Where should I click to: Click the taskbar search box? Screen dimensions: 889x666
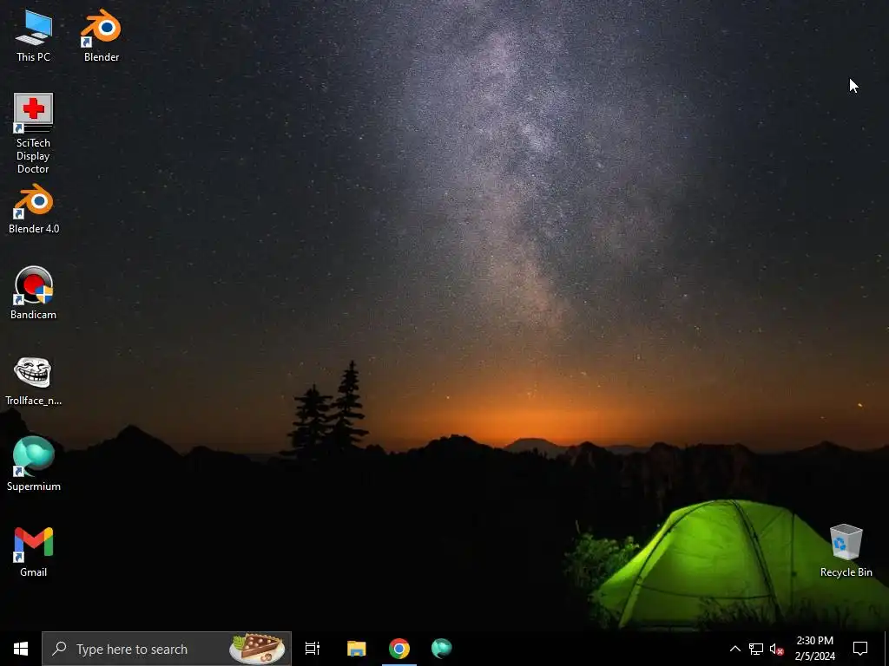click(x=167, y=649)
